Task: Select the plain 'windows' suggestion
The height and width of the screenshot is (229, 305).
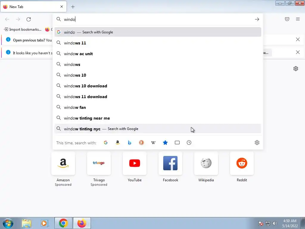Action: pyautogui.click(x=158, y=64)
